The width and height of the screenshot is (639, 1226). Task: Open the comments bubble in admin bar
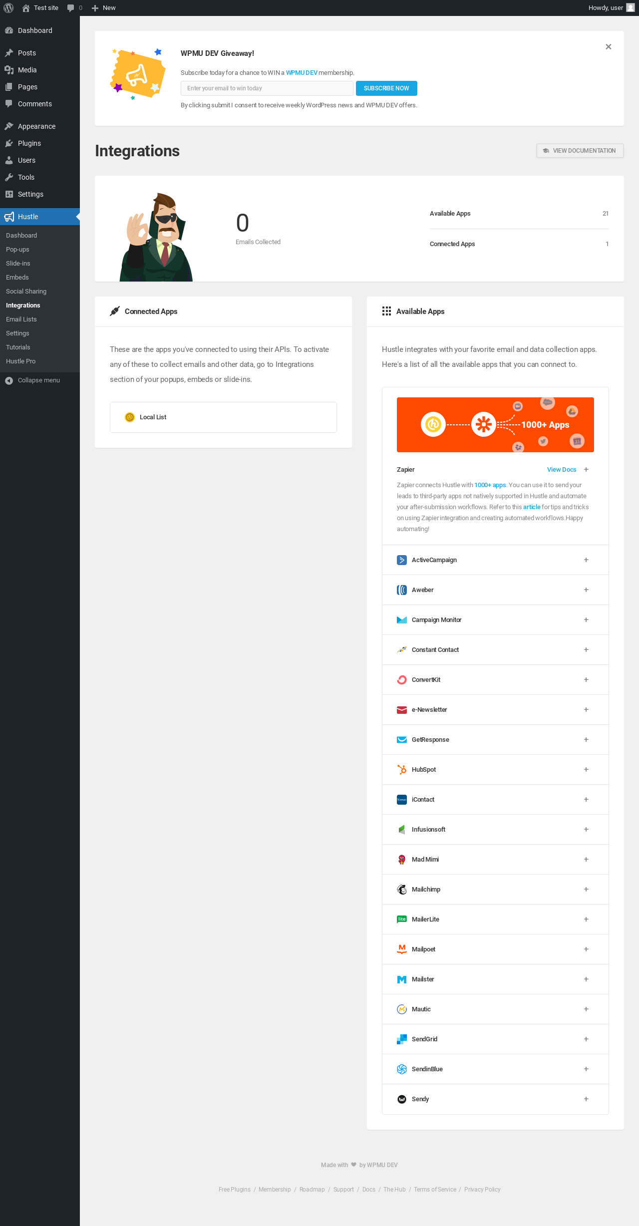[74, 8]
